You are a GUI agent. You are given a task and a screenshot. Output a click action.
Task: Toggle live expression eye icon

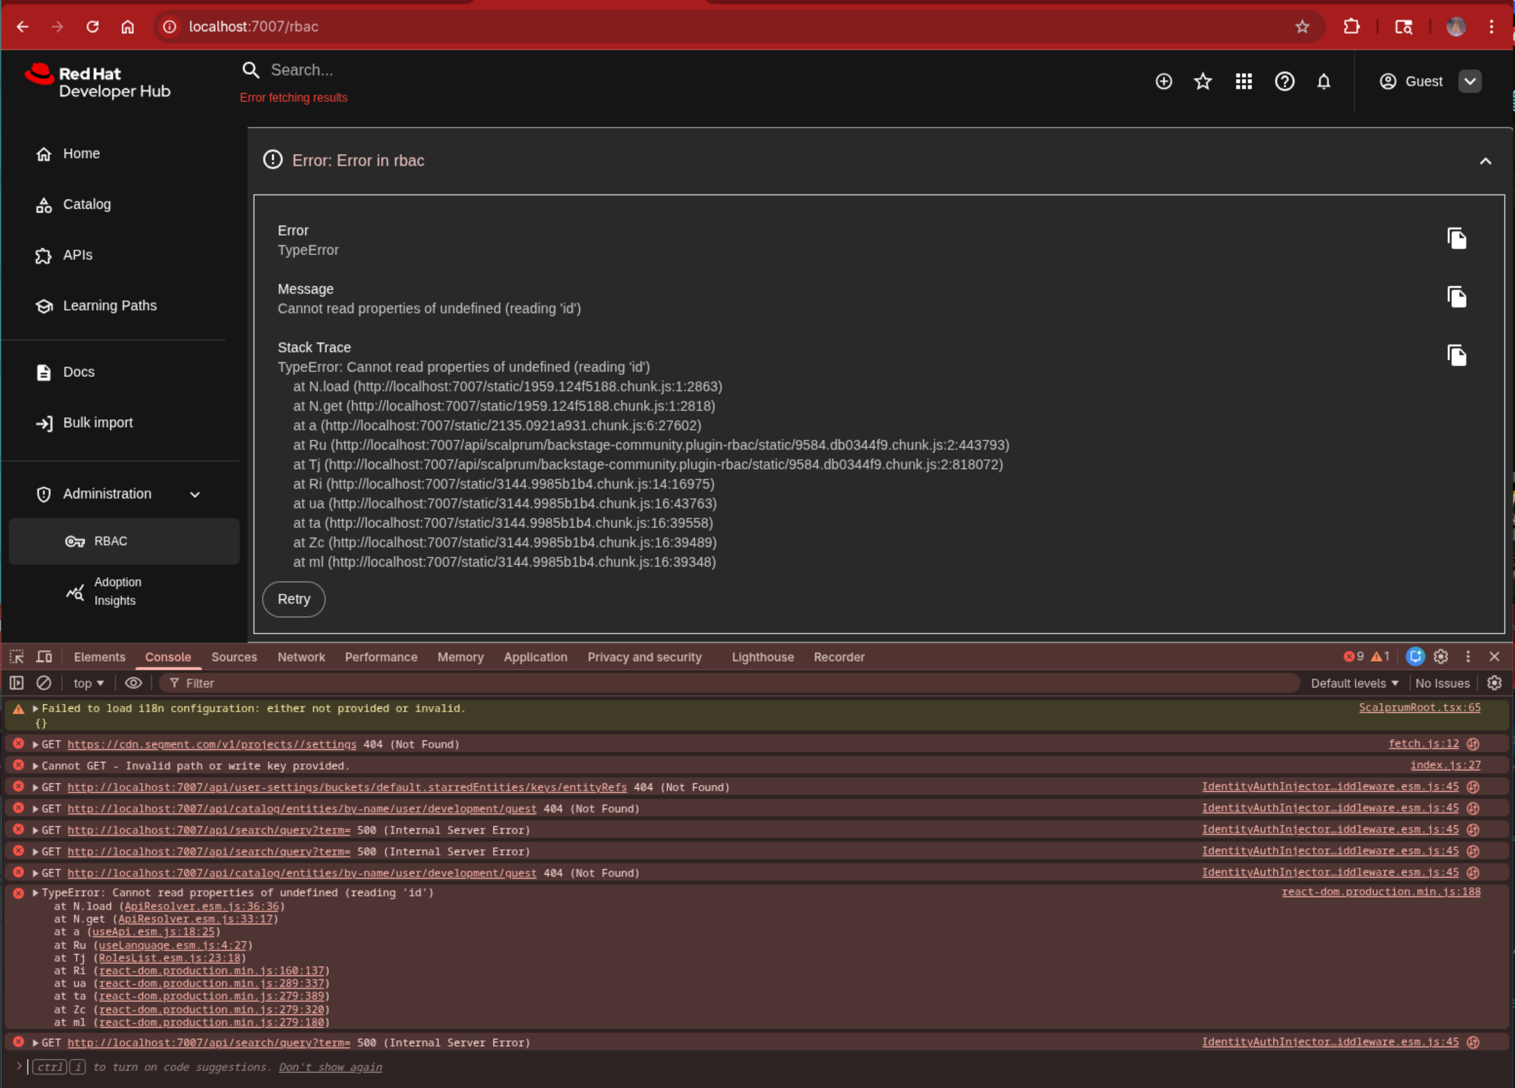pos(134,682)
